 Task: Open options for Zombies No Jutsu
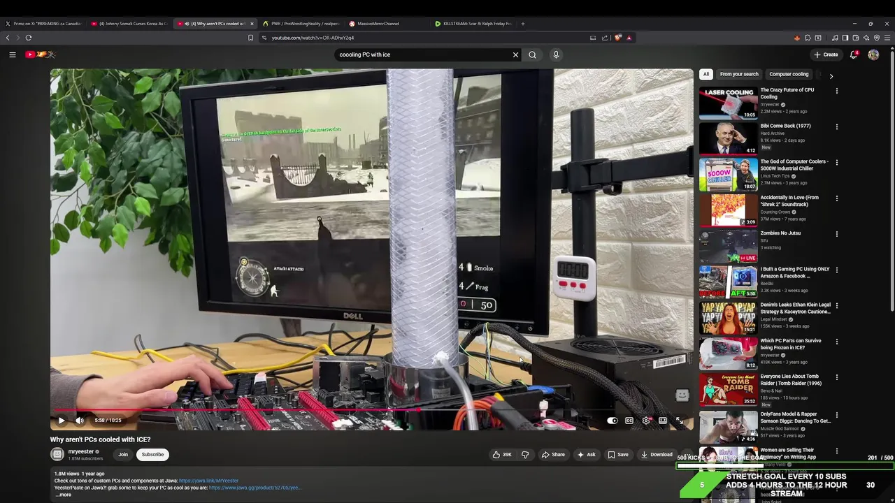click(x=837, y=234)
